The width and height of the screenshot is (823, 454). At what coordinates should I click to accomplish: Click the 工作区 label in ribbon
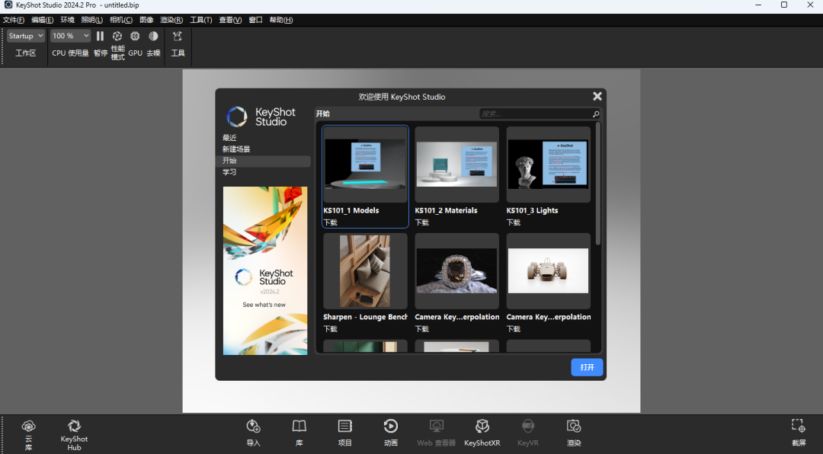pyautogui.click(x=25, y=53)
